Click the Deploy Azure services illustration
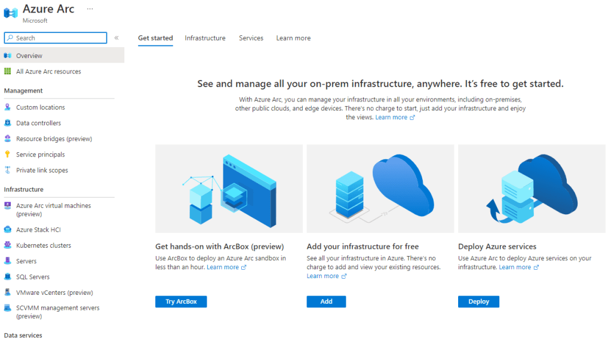This screenshot has width=611, height=342. [532, 189]
